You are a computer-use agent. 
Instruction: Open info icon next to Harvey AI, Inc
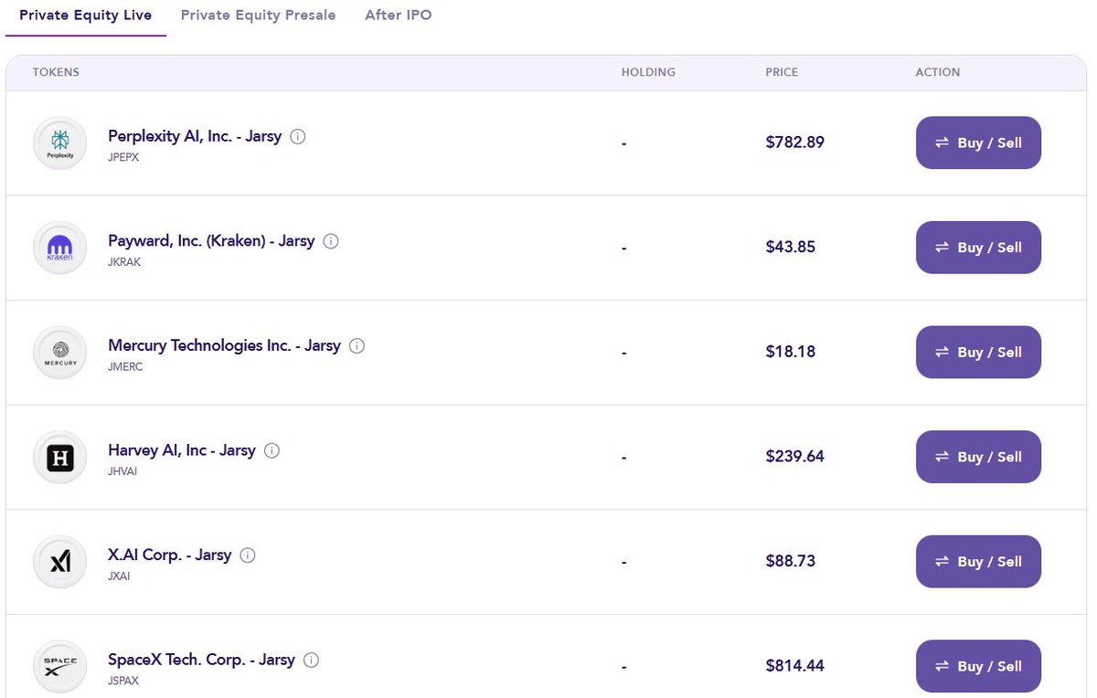pos(272,450)
